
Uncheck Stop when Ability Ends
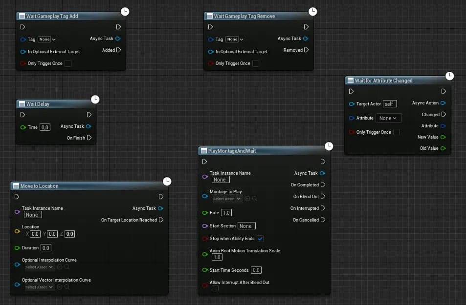point(261,238)
